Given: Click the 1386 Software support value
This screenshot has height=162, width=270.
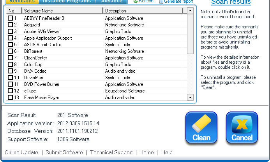Looking at the screenshot, I should tap(73, 139).
